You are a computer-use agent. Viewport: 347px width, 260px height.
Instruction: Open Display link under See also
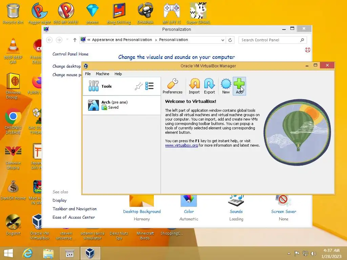point(60,200)
